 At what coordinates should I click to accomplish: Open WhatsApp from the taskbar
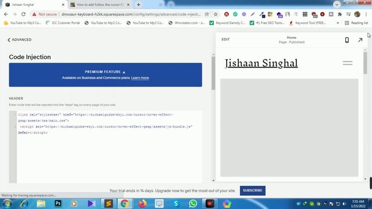(193, 204)
